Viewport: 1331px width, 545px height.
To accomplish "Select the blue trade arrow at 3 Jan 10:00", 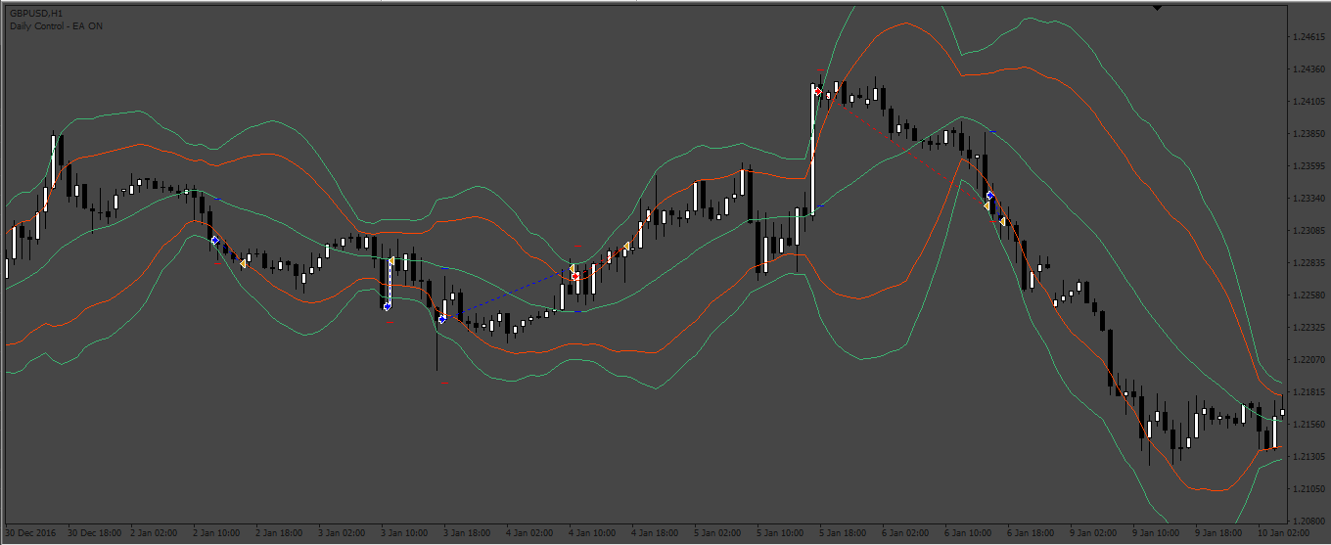I will (x=388, y=306).
